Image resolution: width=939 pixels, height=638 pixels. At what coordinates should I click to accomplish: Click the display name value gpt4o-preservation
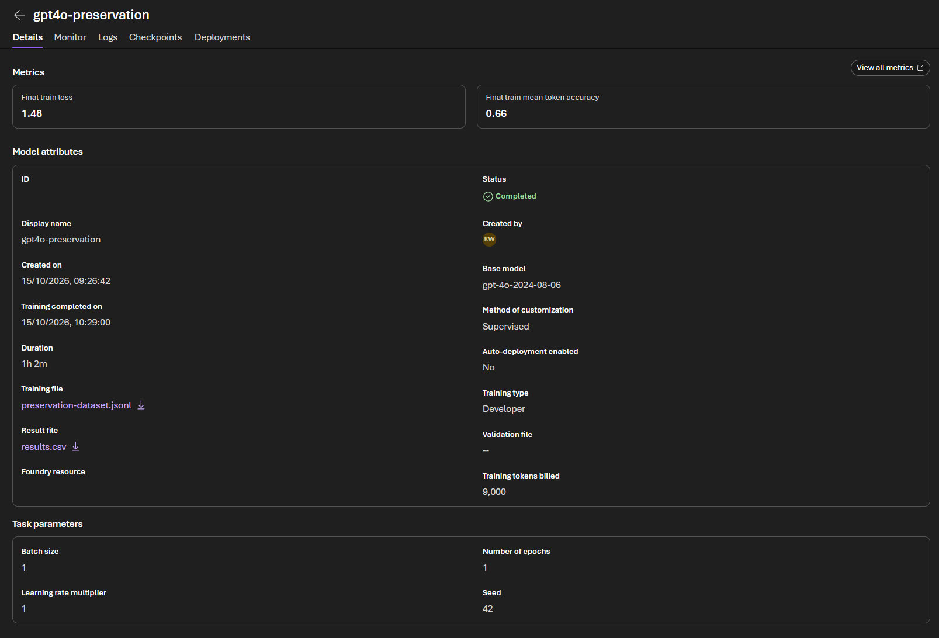click(61, 240)
